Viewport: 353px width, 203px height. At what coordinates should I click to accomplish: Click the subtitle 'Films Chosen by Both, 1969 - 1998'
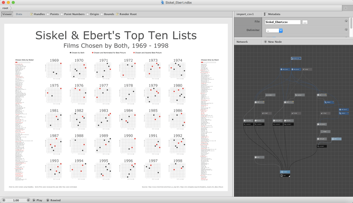(116, 45)
